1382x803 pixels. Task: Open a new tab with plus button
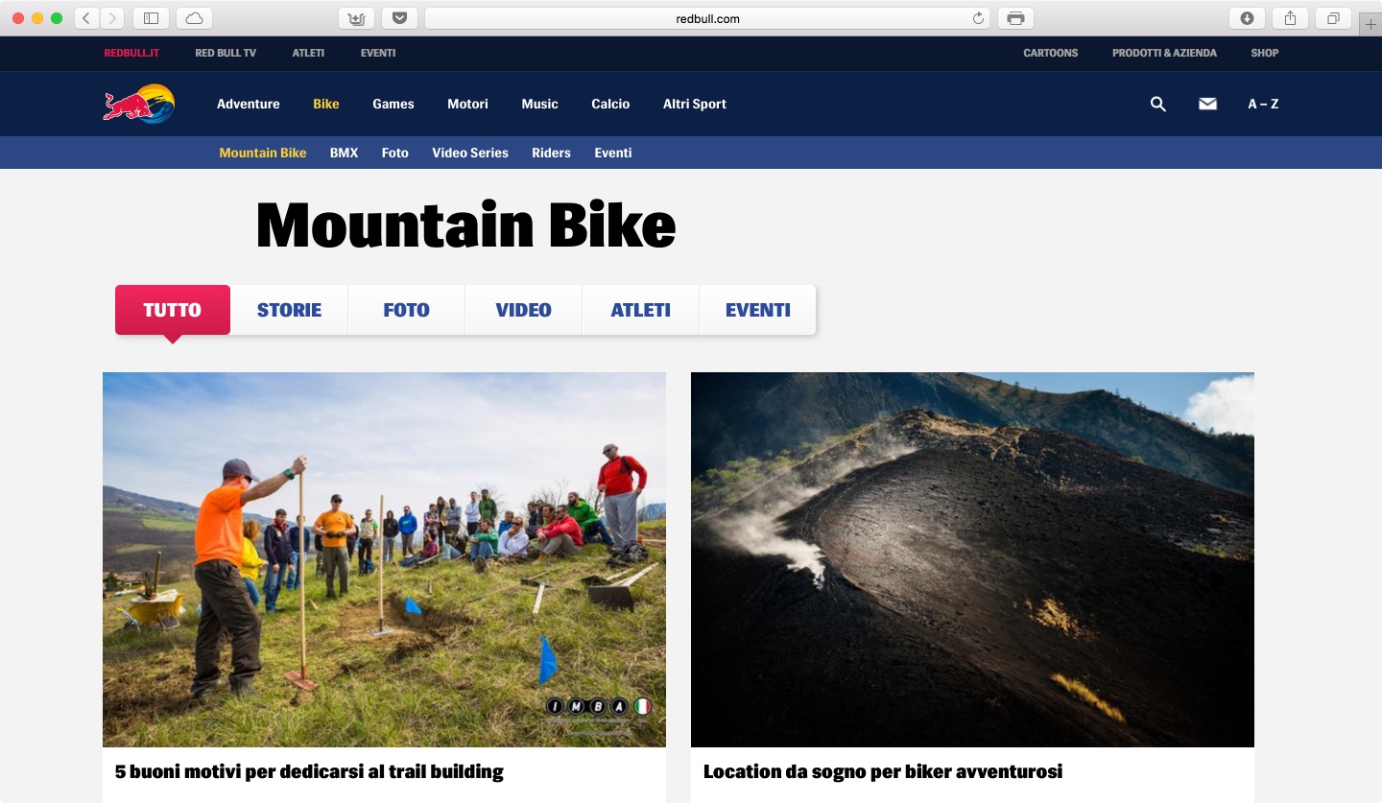(1370, 25)
